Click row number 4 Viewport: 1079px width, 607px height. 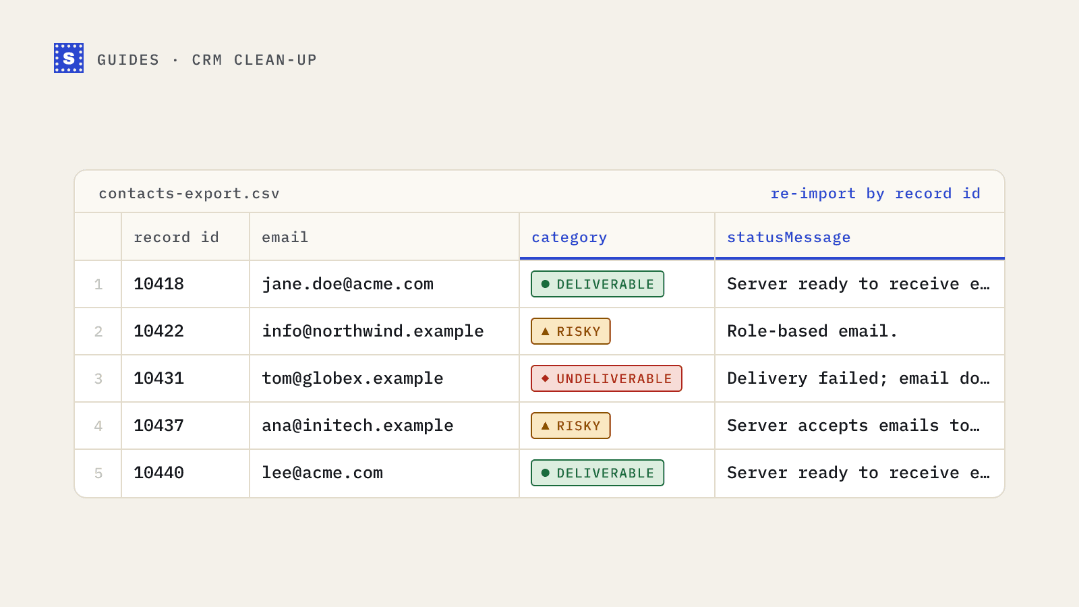[98, 426]
